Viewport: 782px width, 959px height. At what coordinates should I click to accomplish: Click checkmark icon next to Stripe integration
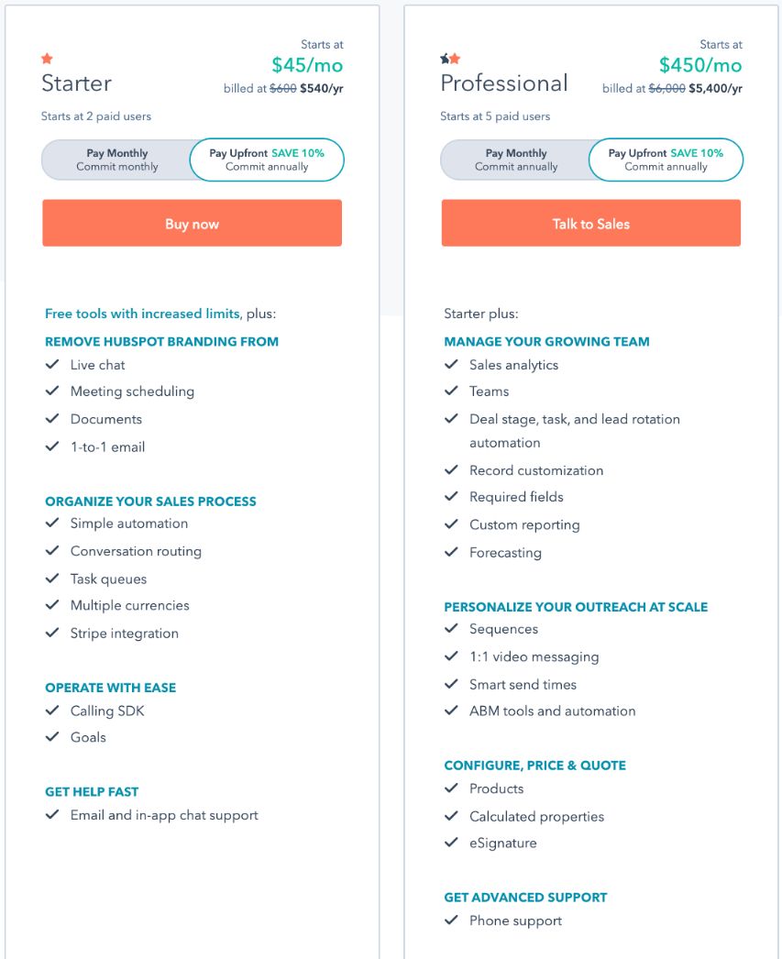point(52,634)
